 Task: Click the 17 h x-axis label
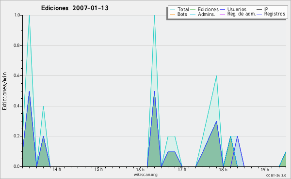click(182, 169)
